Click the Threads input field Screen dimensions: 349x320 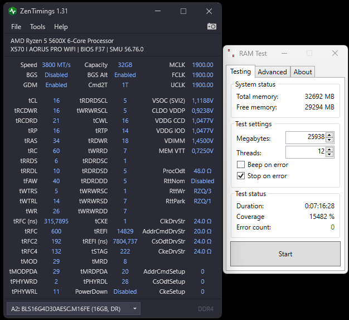306,152
